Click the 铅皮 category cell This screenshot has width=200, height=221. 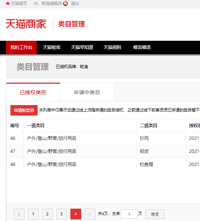tap(144, 151)
